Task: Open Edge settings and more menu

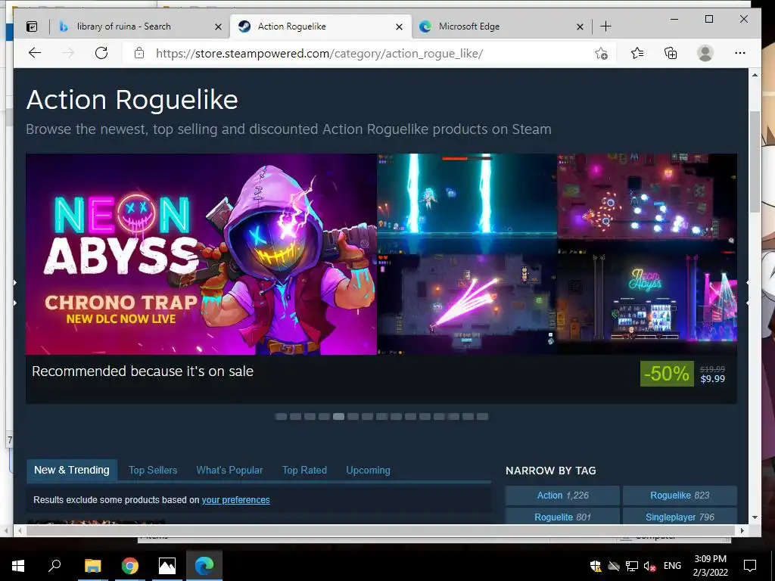Action: [740, 53]
